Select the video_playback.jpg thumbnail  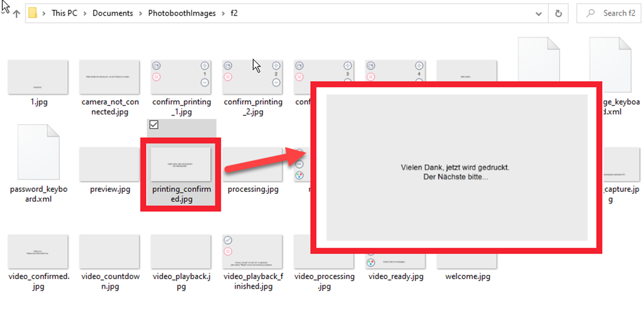181,251
